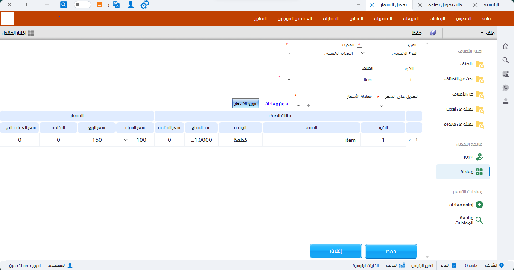
Task: Click the home icon in right sidebar
Action: coord(506,46)
